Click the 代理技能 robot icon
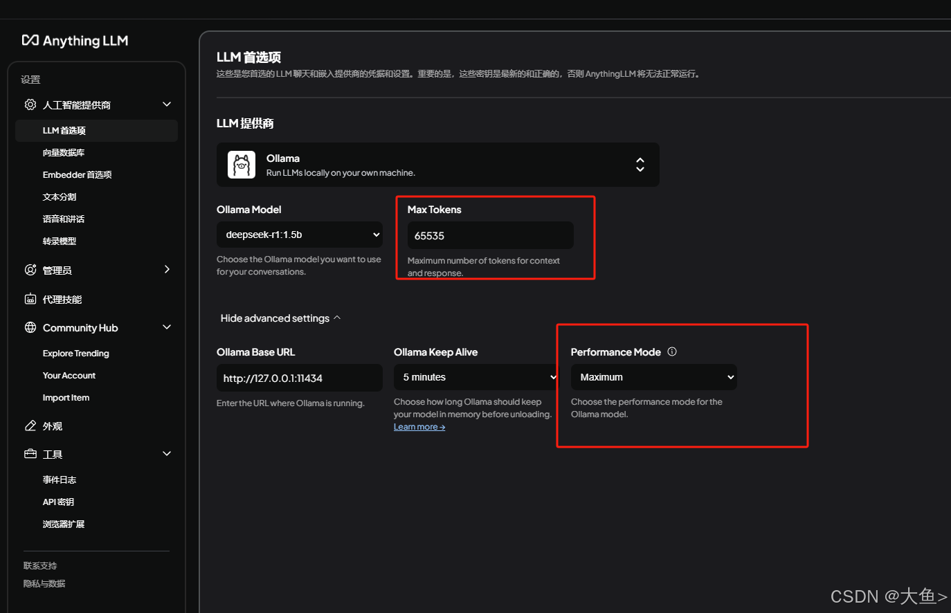The height and width of the screenshot is (613, 951). click(30, 299)
